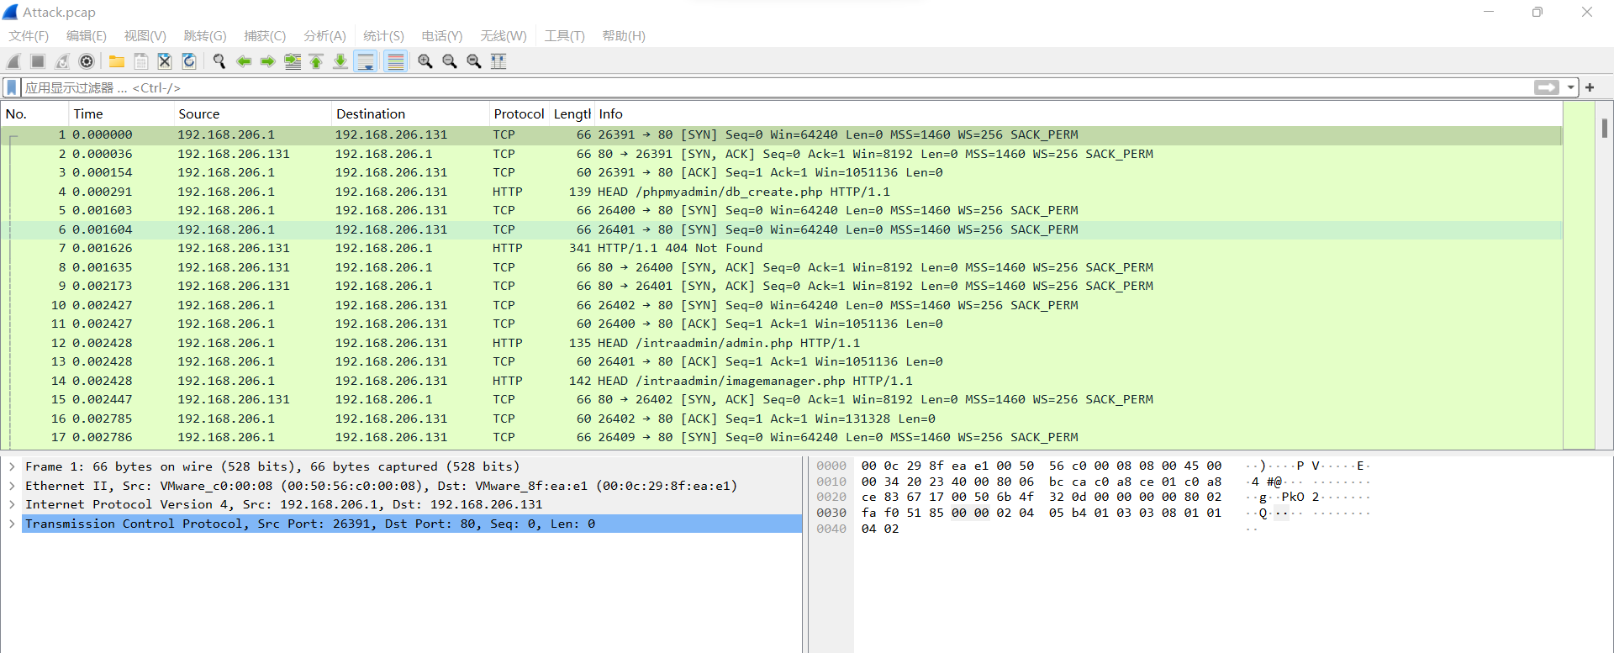The width and height of the screenshot is (1614, 653).
Task: Toggle auto-scroll during live capture
Action: (366, 61)
